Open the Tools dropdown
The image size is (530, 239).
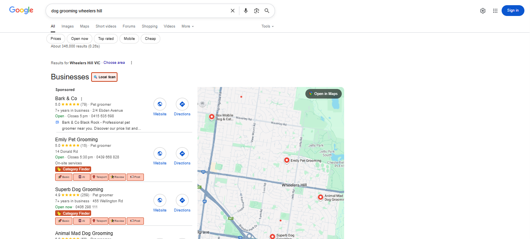(267, 26)
